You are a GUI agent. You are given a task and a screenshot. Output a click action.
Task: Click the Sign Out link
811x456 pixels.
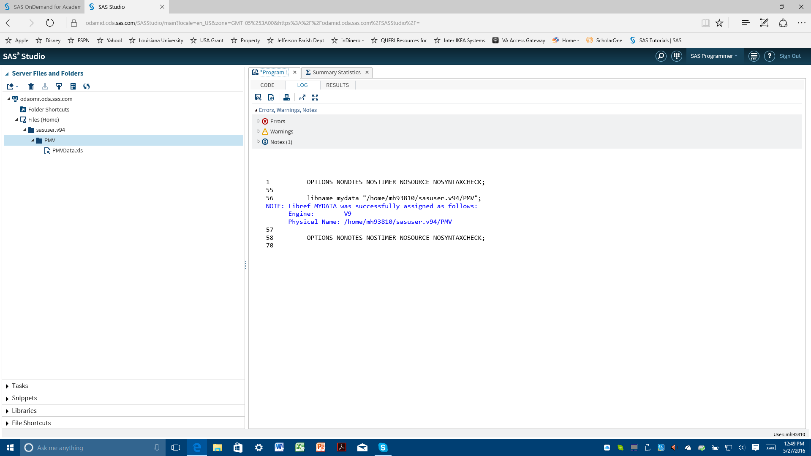tap(790, 56)
